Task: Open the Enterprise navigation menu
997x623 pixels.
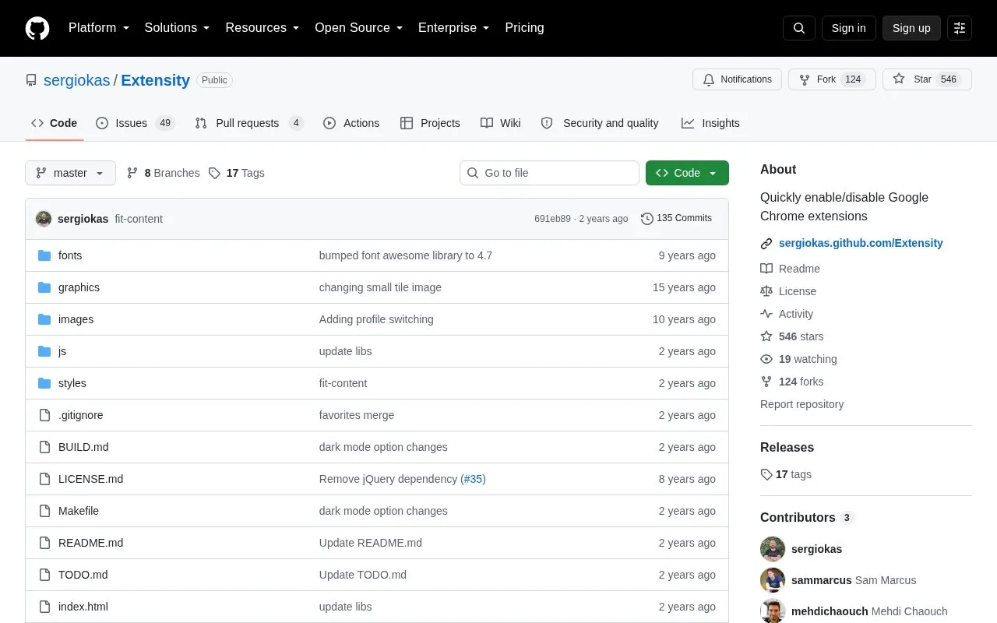Action: pyautogui.click(x=453, y=28)
